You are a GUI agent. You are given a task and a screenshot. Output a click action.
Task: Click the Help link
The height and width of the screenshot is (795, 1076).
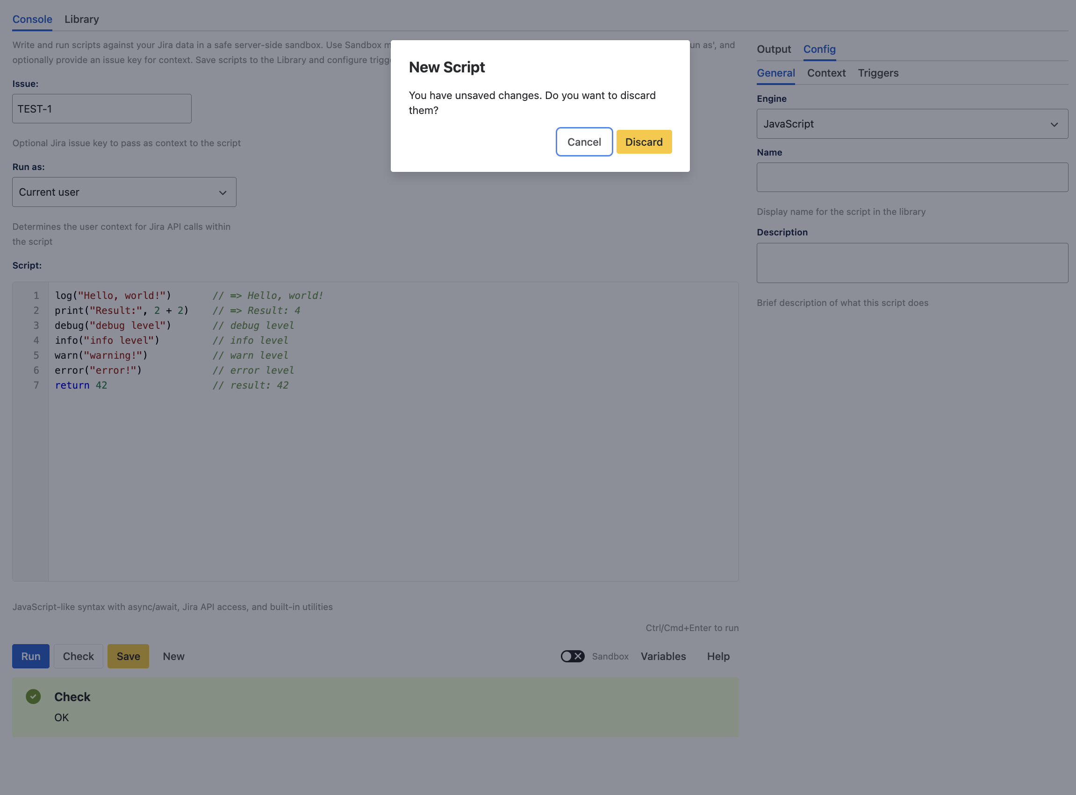(x=718, y=656)
